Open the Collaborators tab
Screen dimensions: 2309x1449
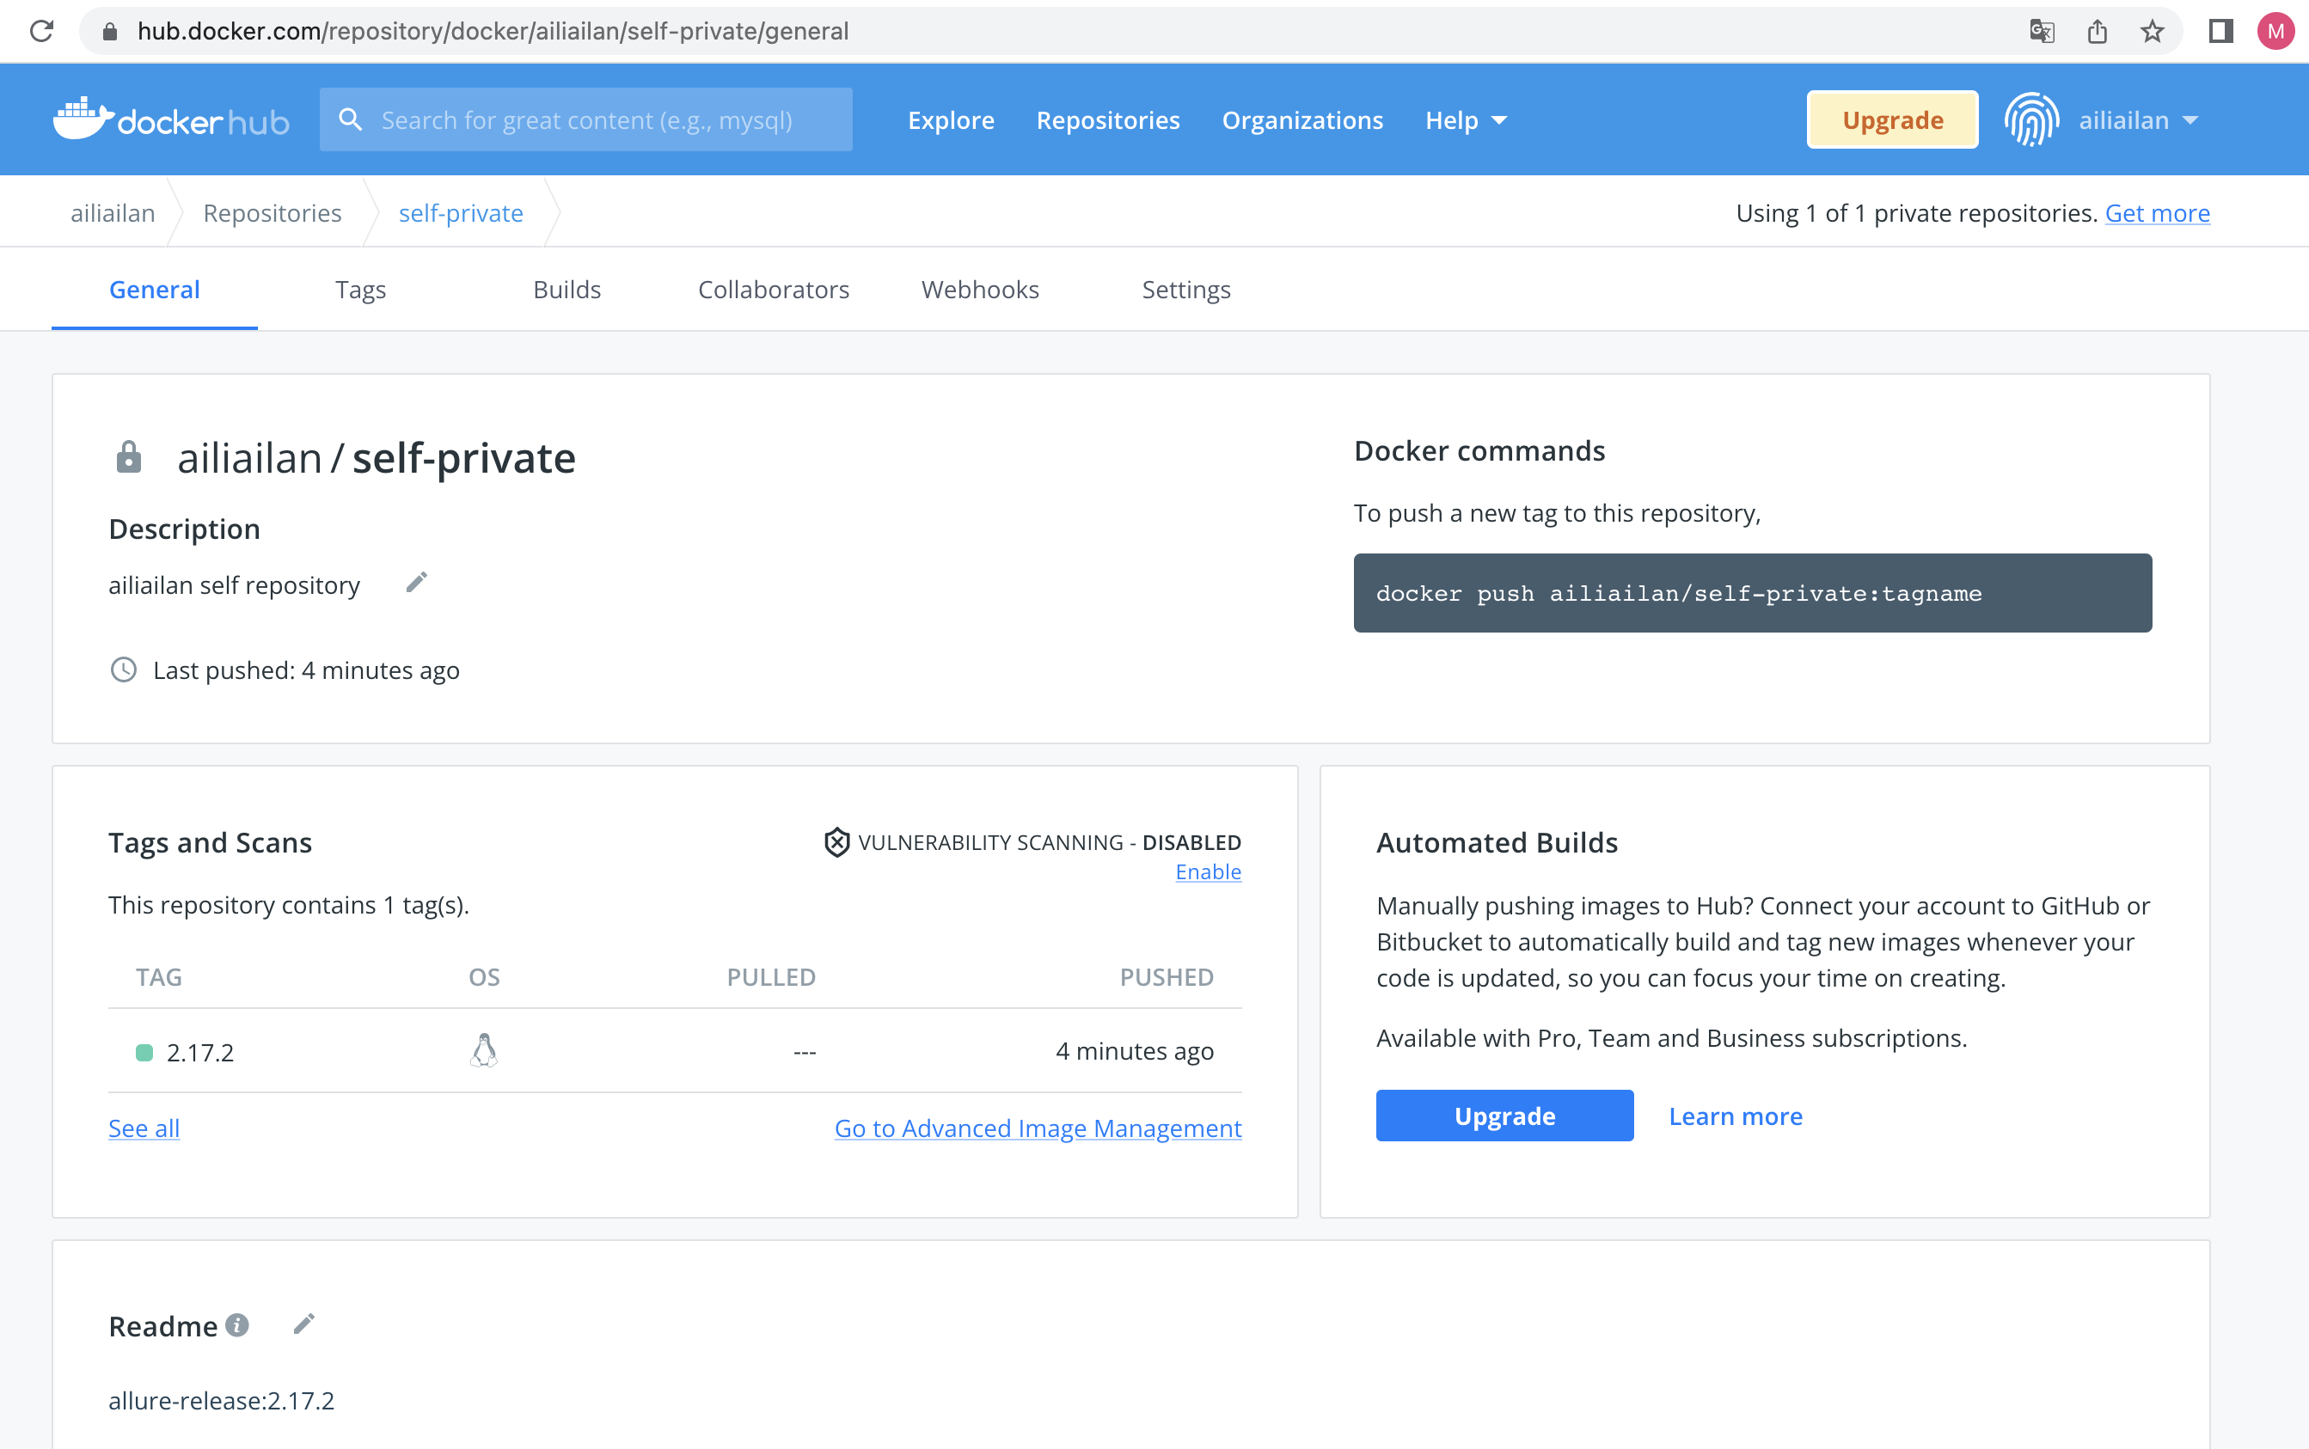click(774, 290)
